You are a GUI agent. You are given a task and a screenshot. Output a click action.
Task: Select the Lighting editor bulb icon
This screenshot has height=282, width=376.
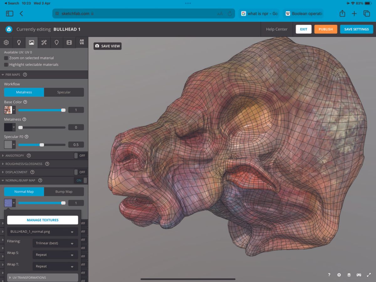[18, 42]
